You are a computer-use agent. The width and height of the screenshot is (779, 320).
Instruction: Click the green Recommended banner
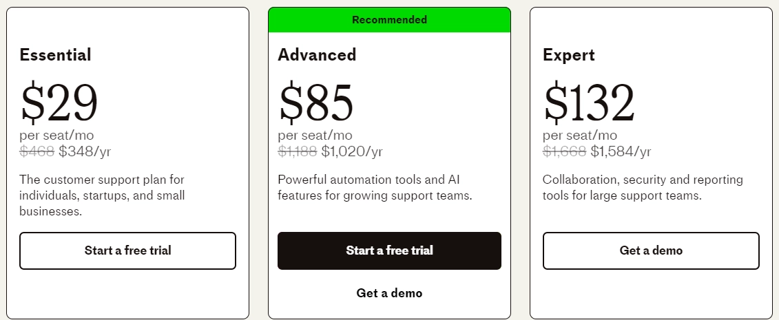click(390, 20)
